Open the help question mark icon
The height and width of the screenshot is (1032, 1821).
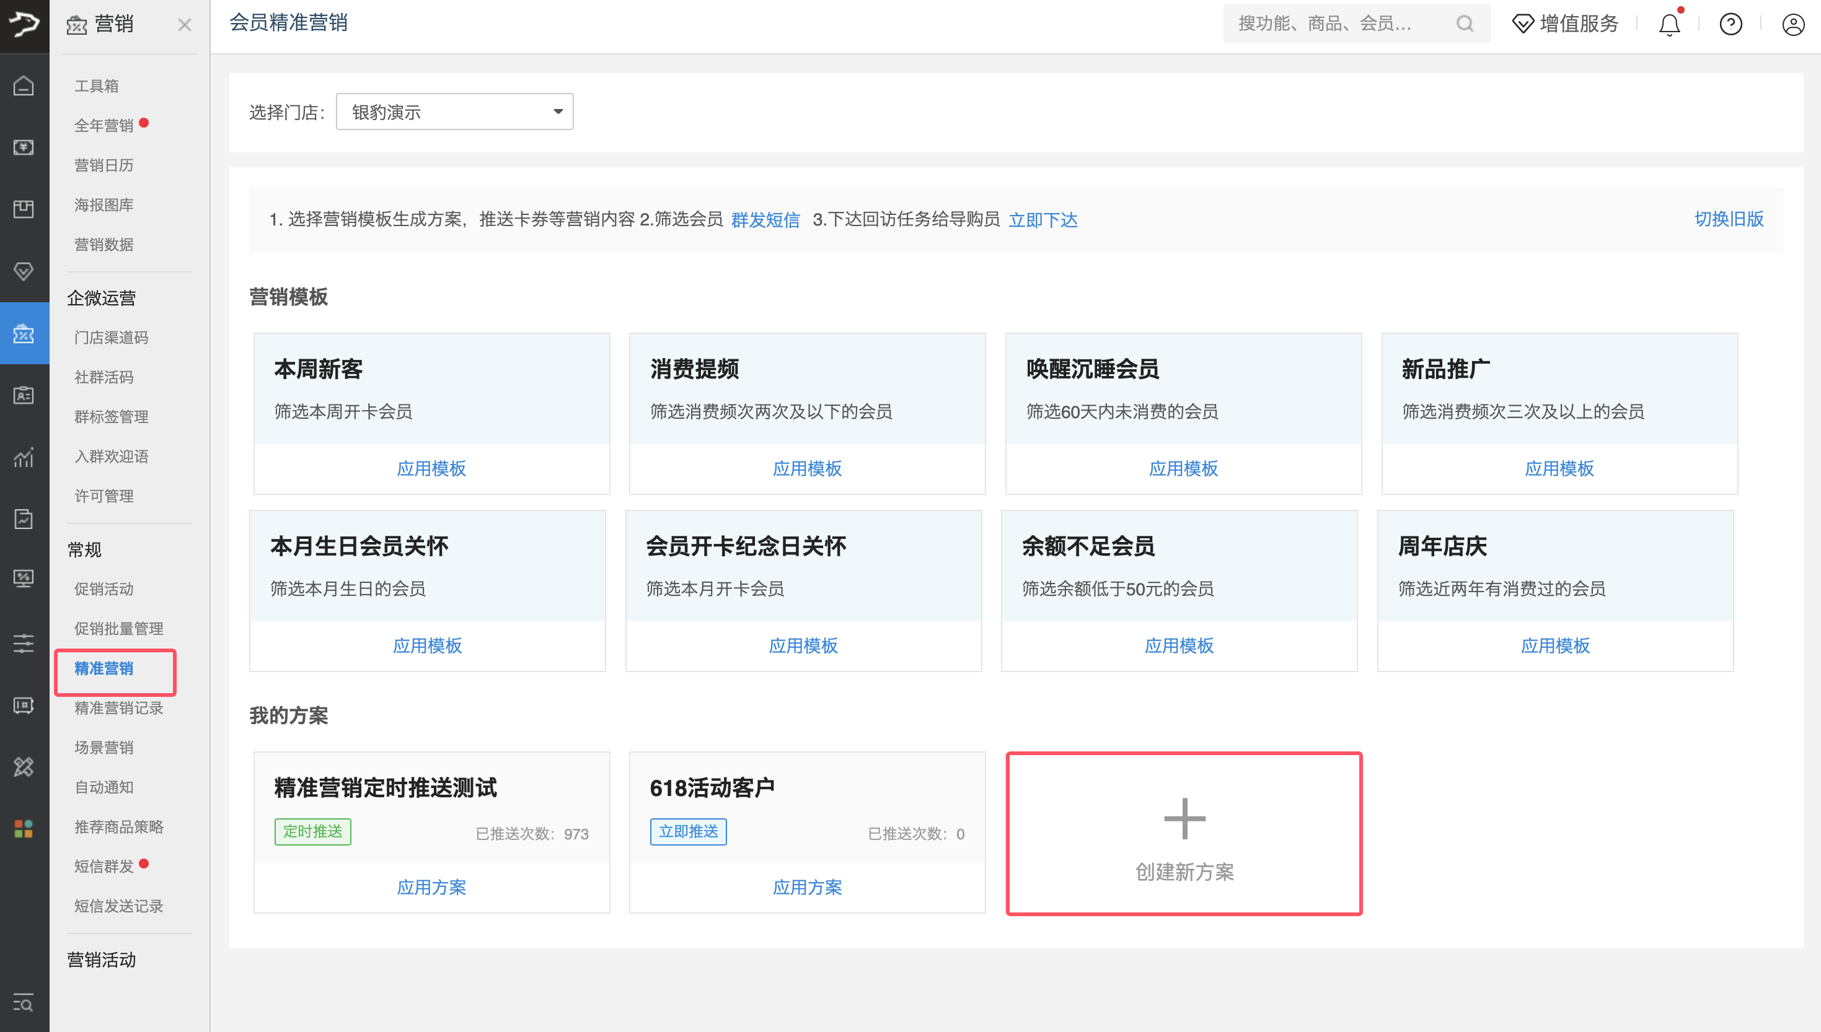click(x=1731, y=25)
